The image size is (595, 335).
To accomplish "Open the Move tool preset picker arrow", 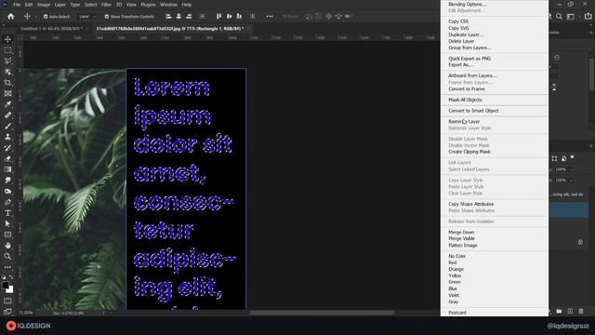I will pos(35,17).
